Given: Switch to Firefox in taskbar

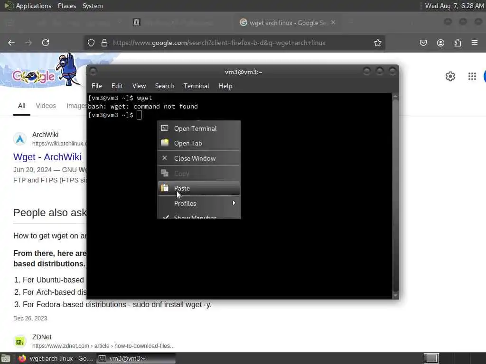Looking at the screenshot, I should pos(56,358).
